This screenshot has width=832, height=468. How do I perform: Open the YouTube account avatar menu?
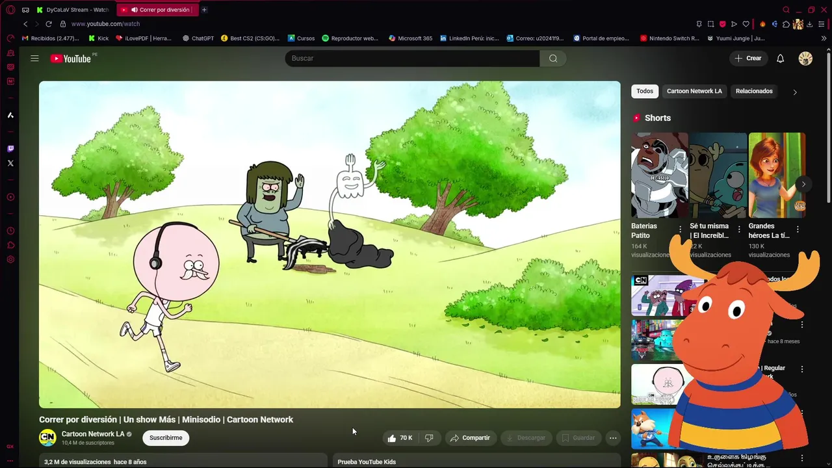[805, 58]
